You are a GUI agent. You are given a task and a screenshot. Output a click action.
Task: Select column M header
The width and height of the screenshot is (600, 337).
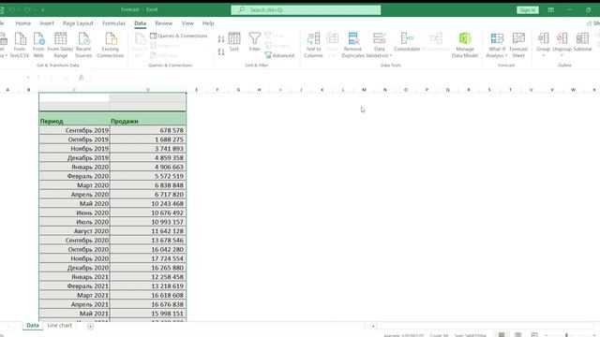(x=364, y=90)
